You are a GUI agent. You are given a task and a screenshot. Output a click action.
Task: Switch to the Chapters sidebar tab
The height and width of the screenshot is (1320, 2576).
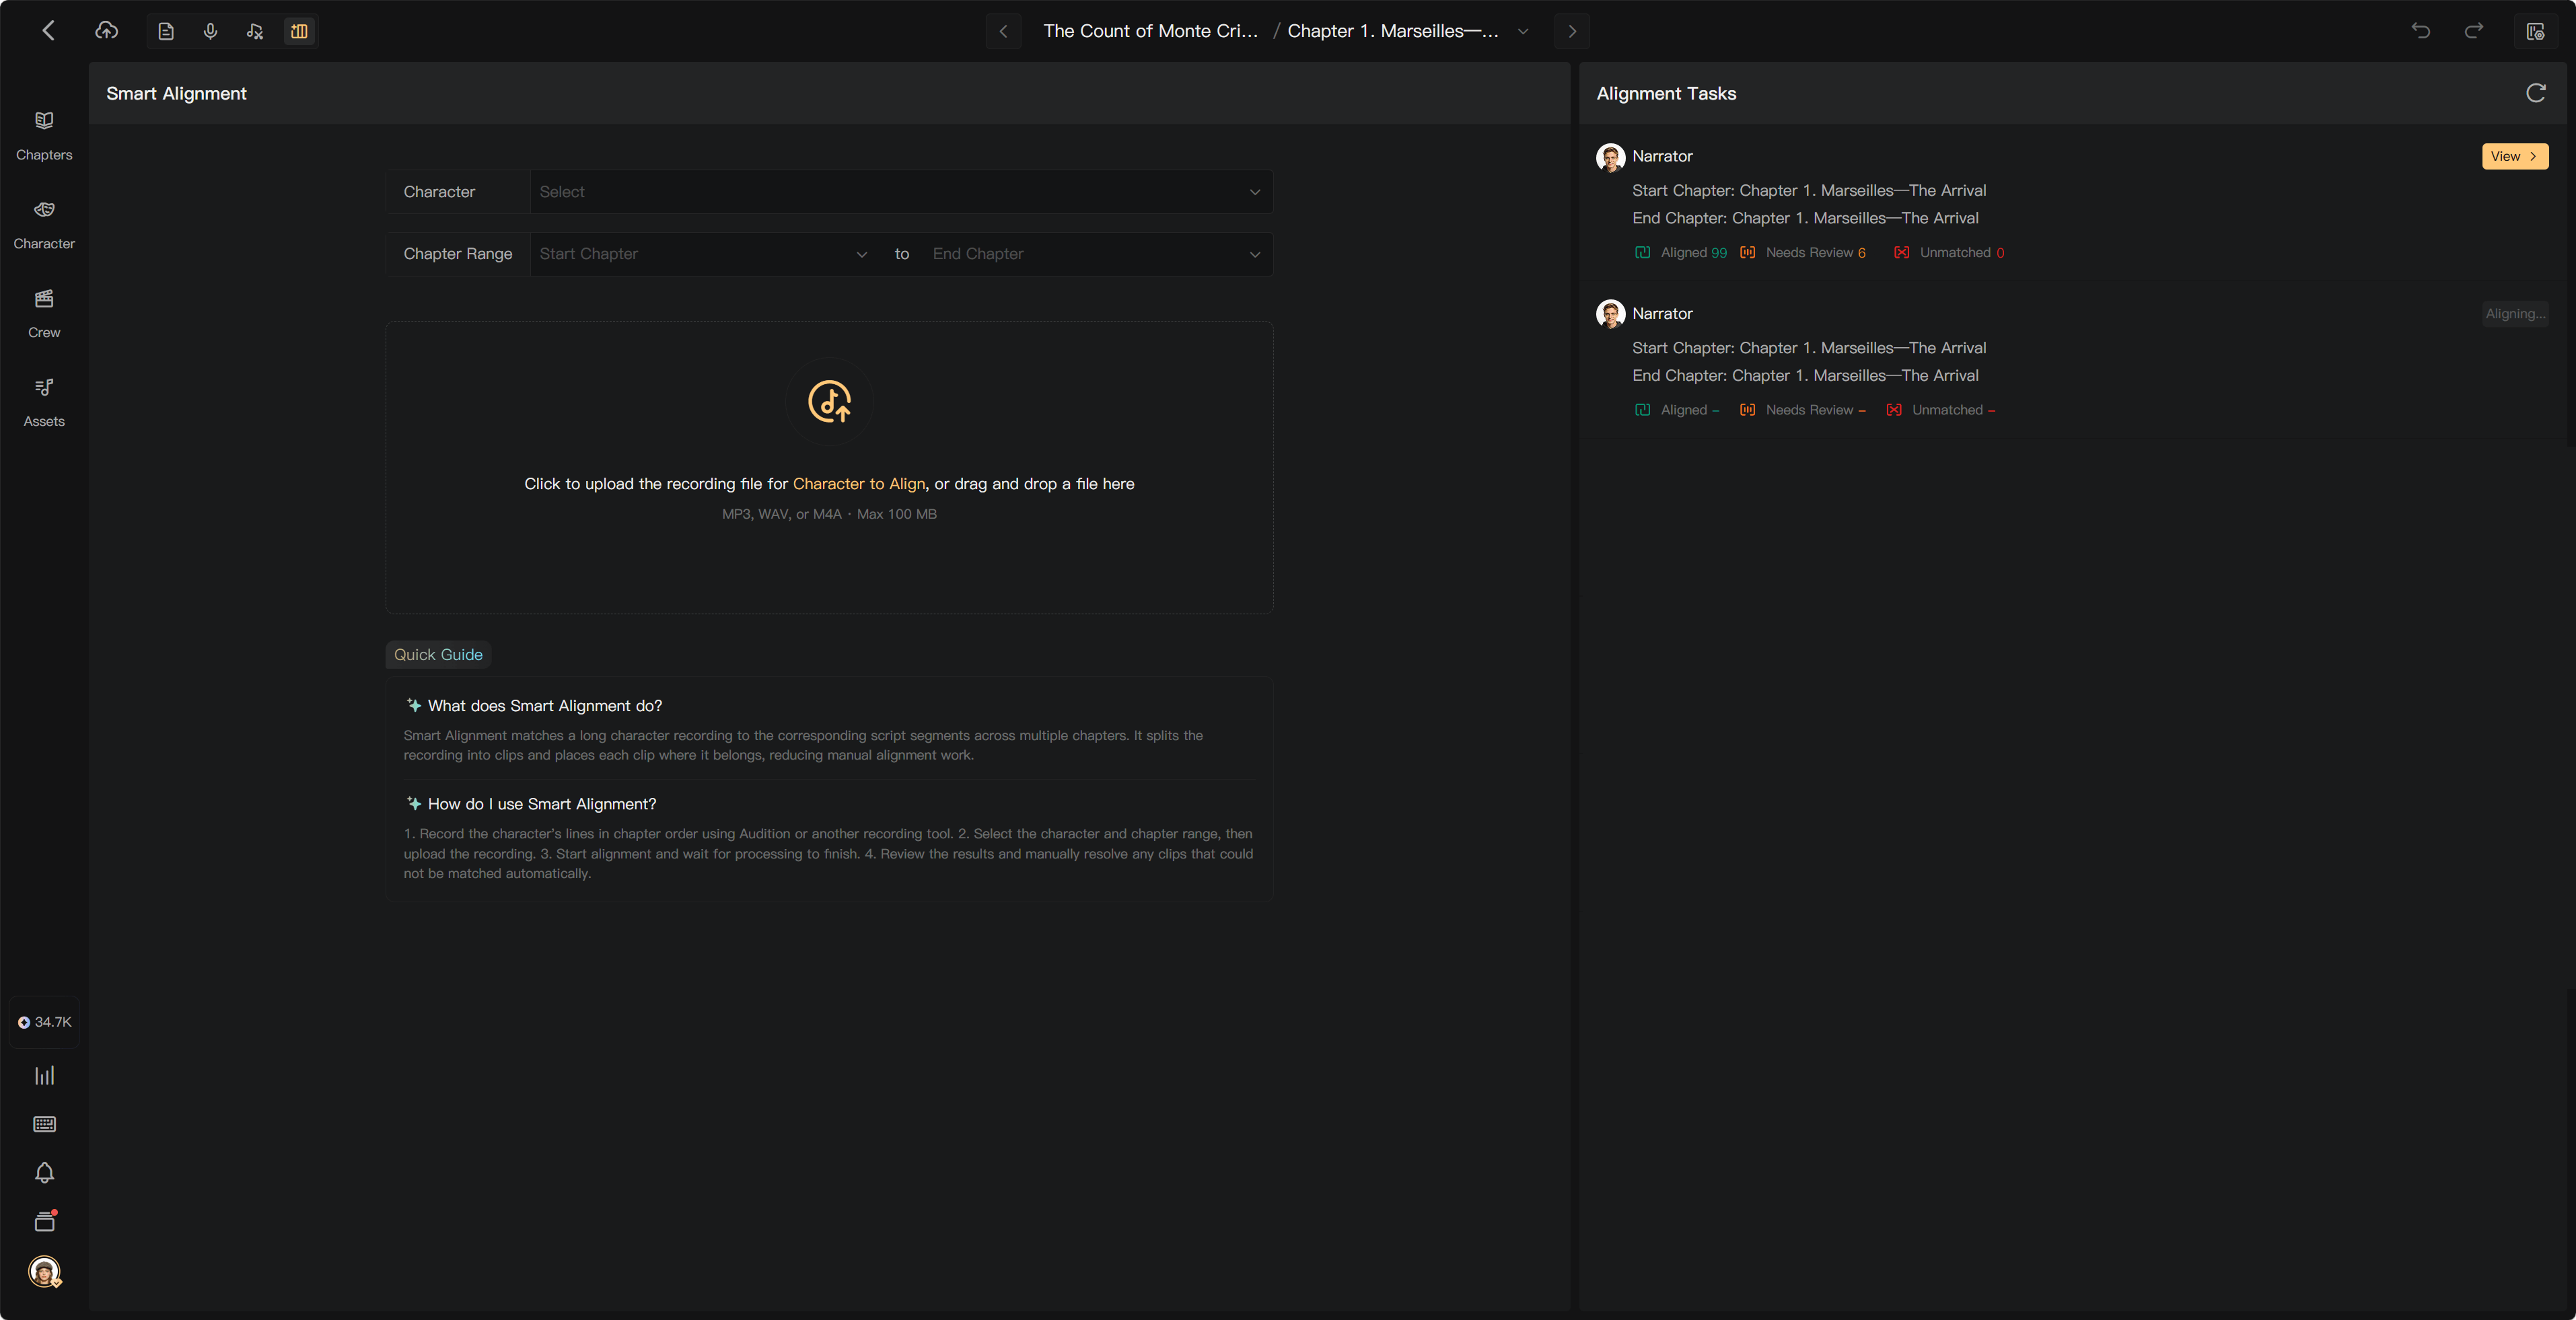coord(44,135)
